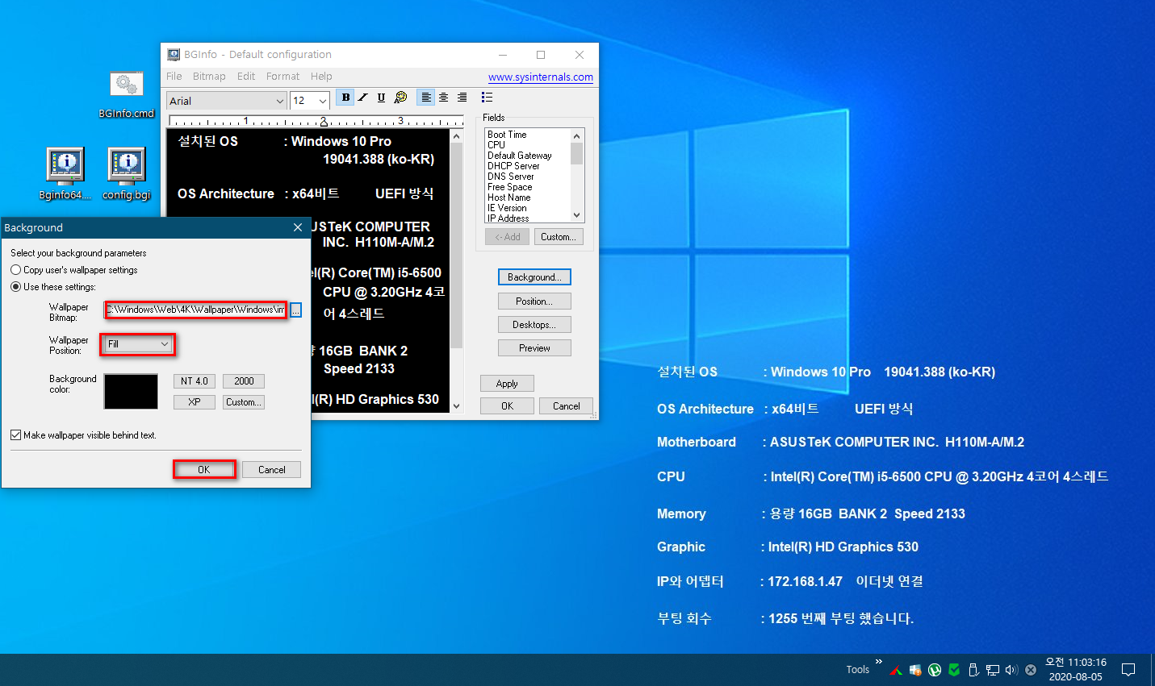This screenshot has width=1155, height=686.
Task: Choose XP background color preset
Action: pyautogui.click(x=195, y=402)
